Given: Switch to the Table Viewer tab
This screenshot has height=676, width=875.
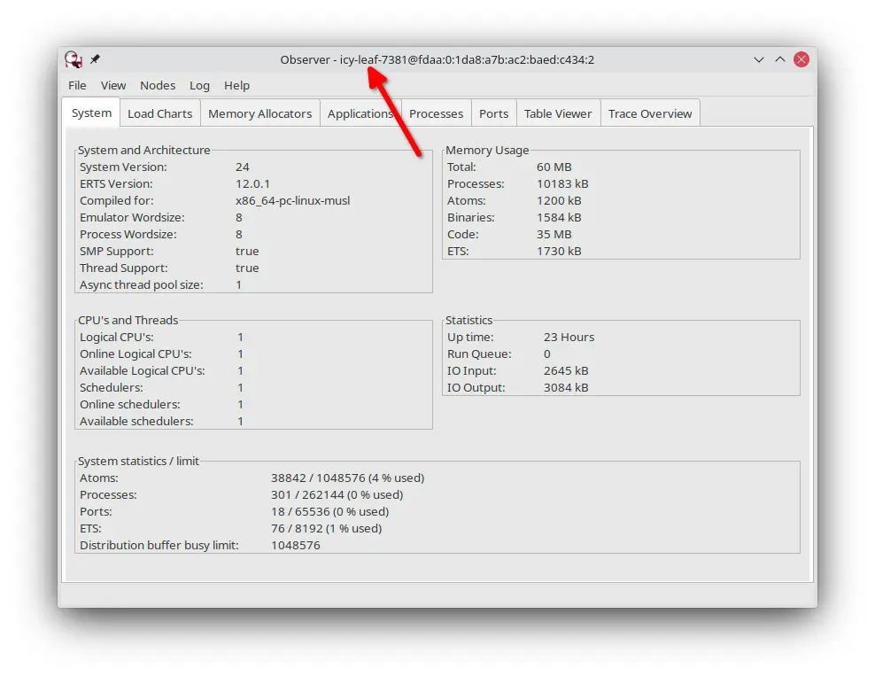Looking at the screenshot, I should tap(558, 113).
